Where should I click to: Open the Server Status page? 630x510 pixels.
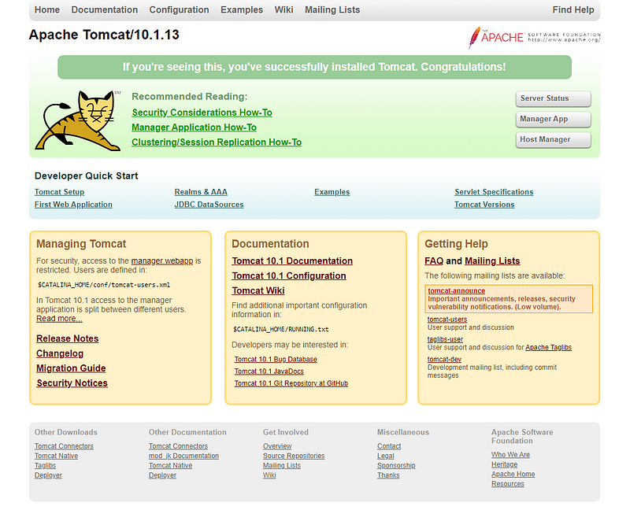click(x=551, y=98)
